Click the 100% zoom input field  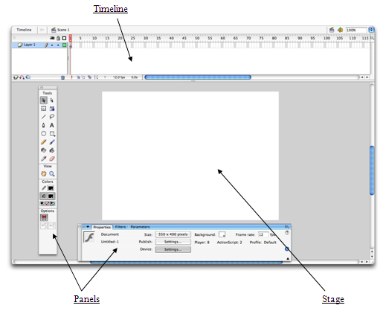(356, 30)
